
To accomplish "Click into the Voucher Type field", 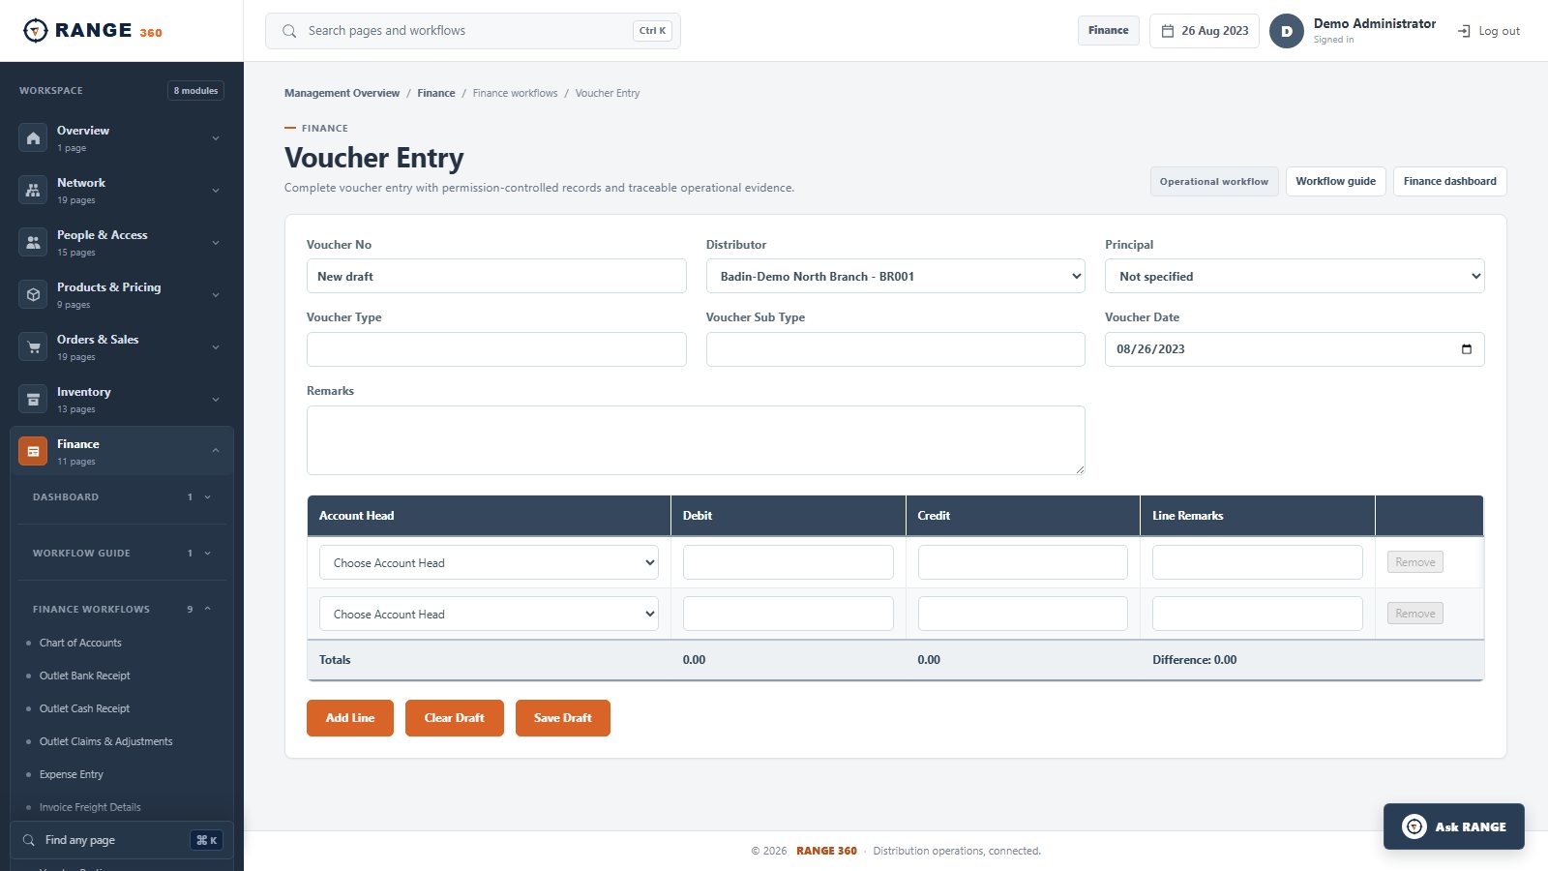I will pos(496,349).
